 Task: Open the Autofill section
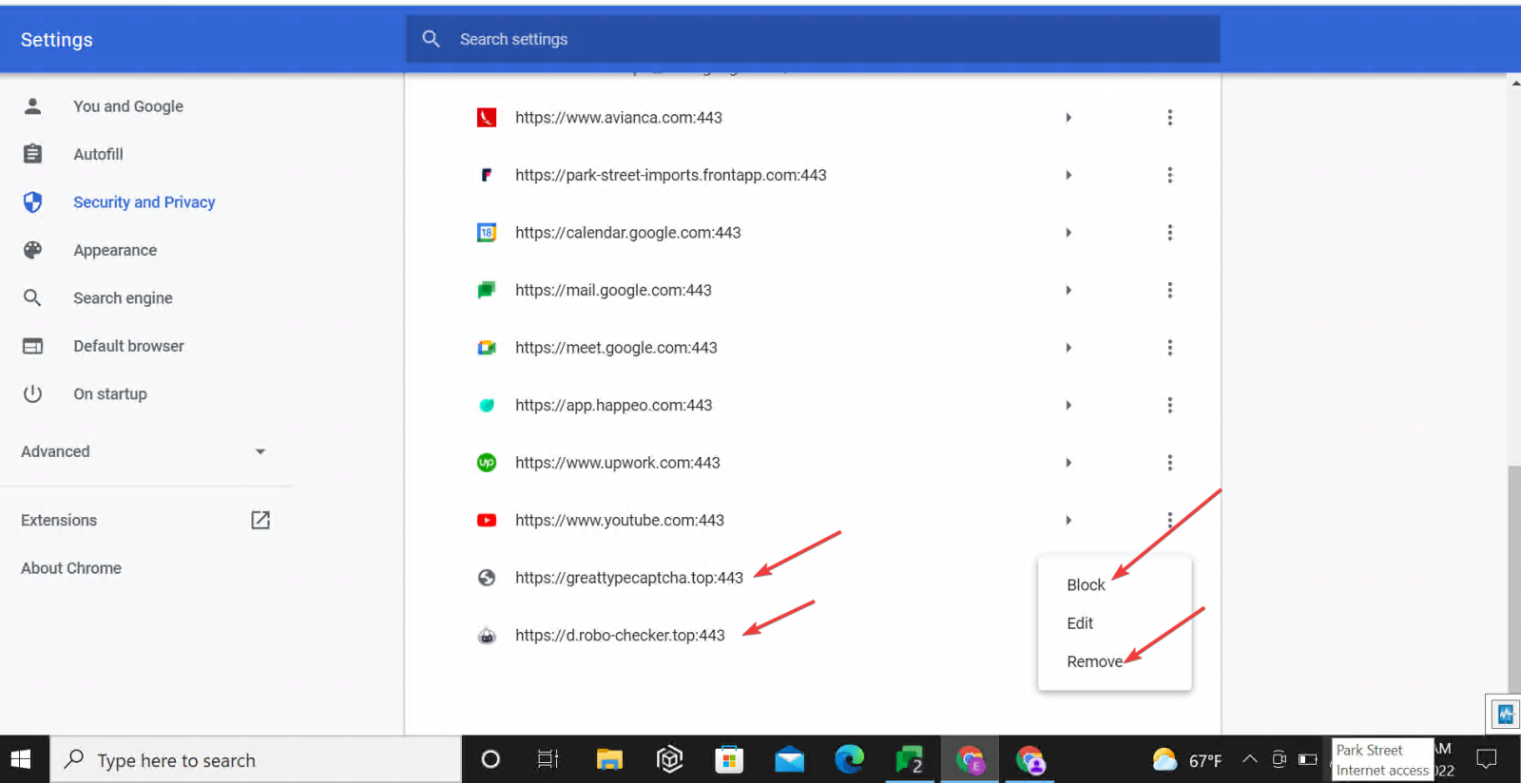(98, 154)
